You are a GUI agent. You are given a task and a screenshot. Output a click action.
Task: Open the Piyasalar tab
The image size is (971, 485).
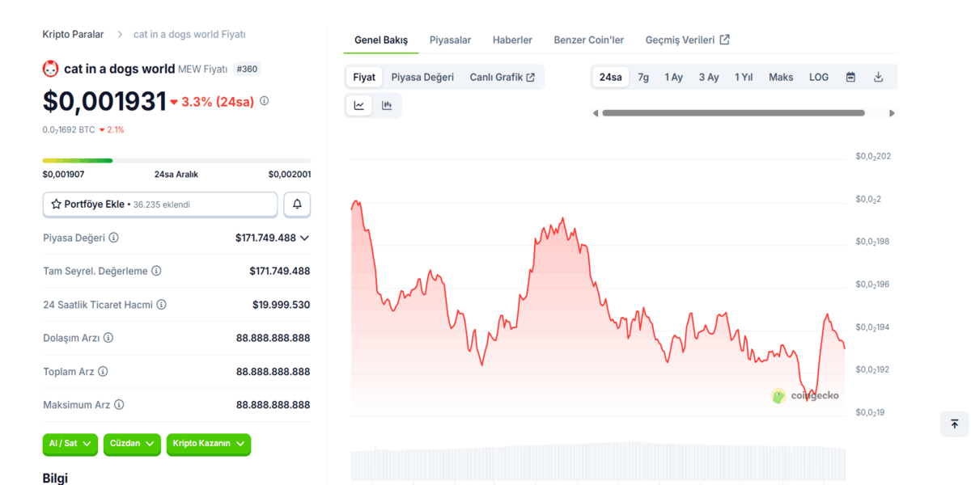pyautogui.click(x=450, y=40)
